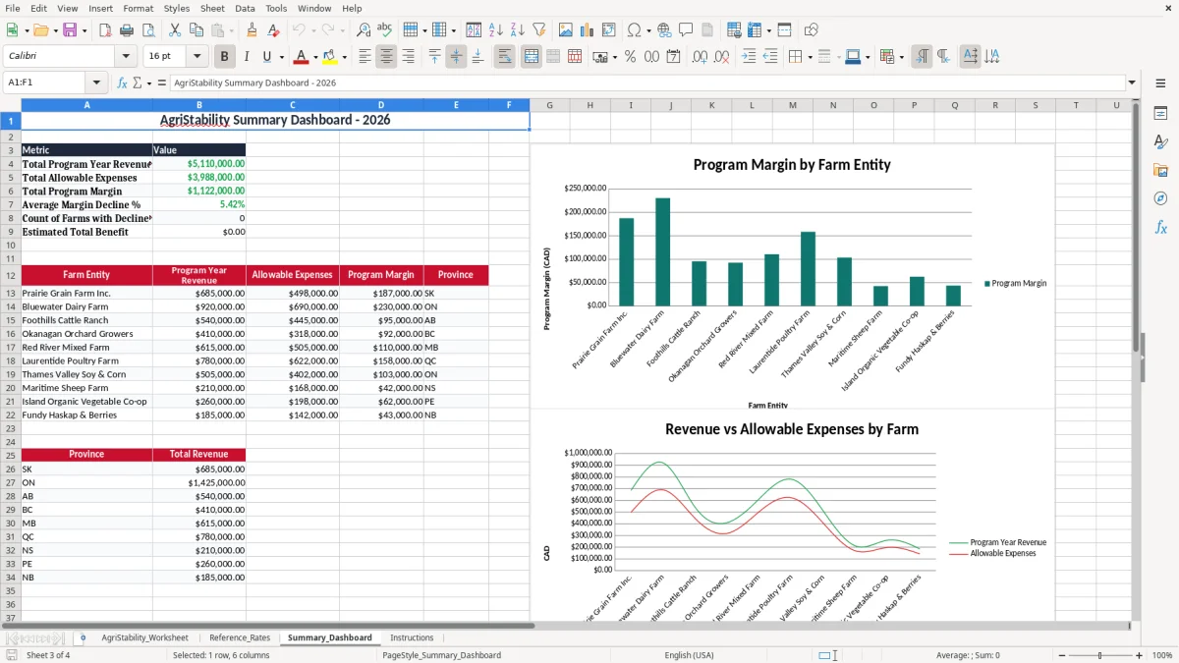This screenshot has height=663, width=1179.
Task: Open Find & Replace icon
Action: point(364,30)
